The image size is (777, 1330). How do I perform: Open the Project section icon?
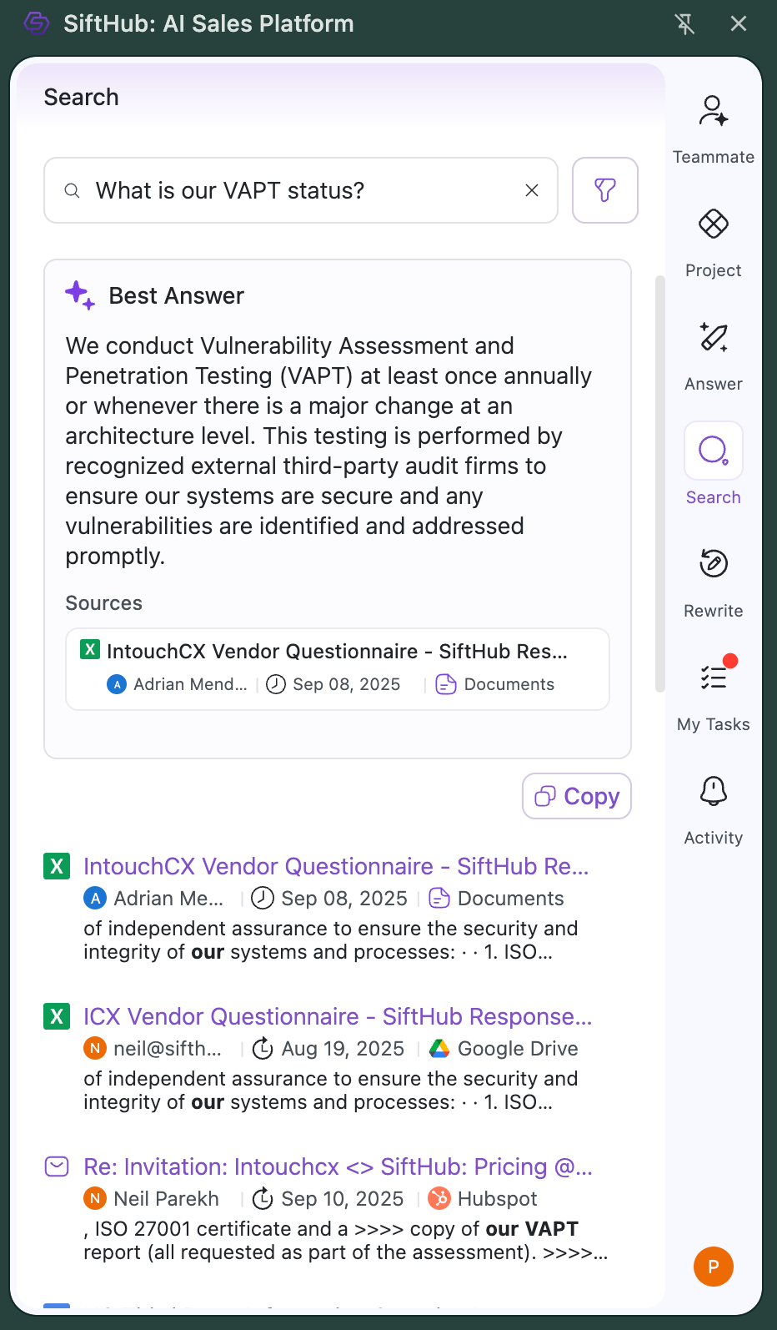coord(713,224)
